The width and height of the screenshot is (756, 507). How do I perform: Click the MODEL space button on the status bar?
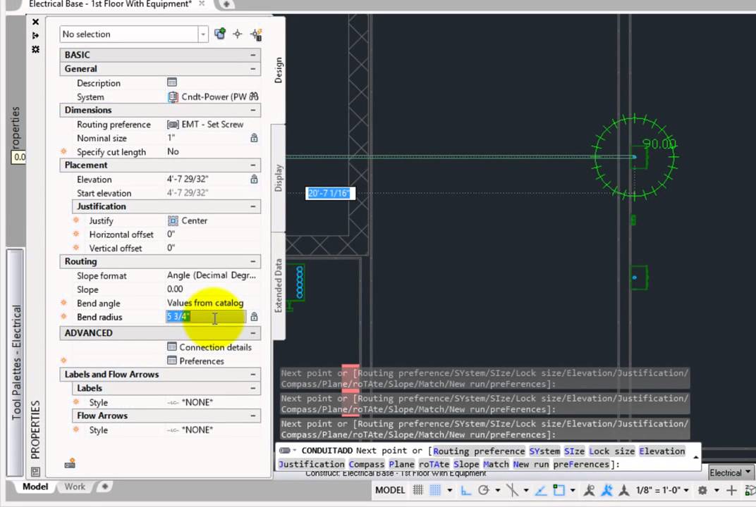coord(390,490)
